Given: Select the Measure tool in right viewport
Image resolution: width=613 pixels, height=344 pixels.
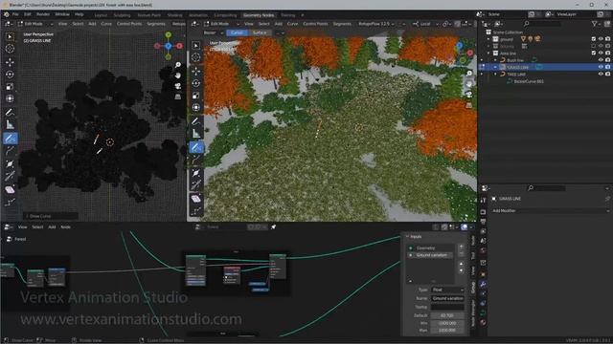Looking at the screenshot, I should click(196, 134).
